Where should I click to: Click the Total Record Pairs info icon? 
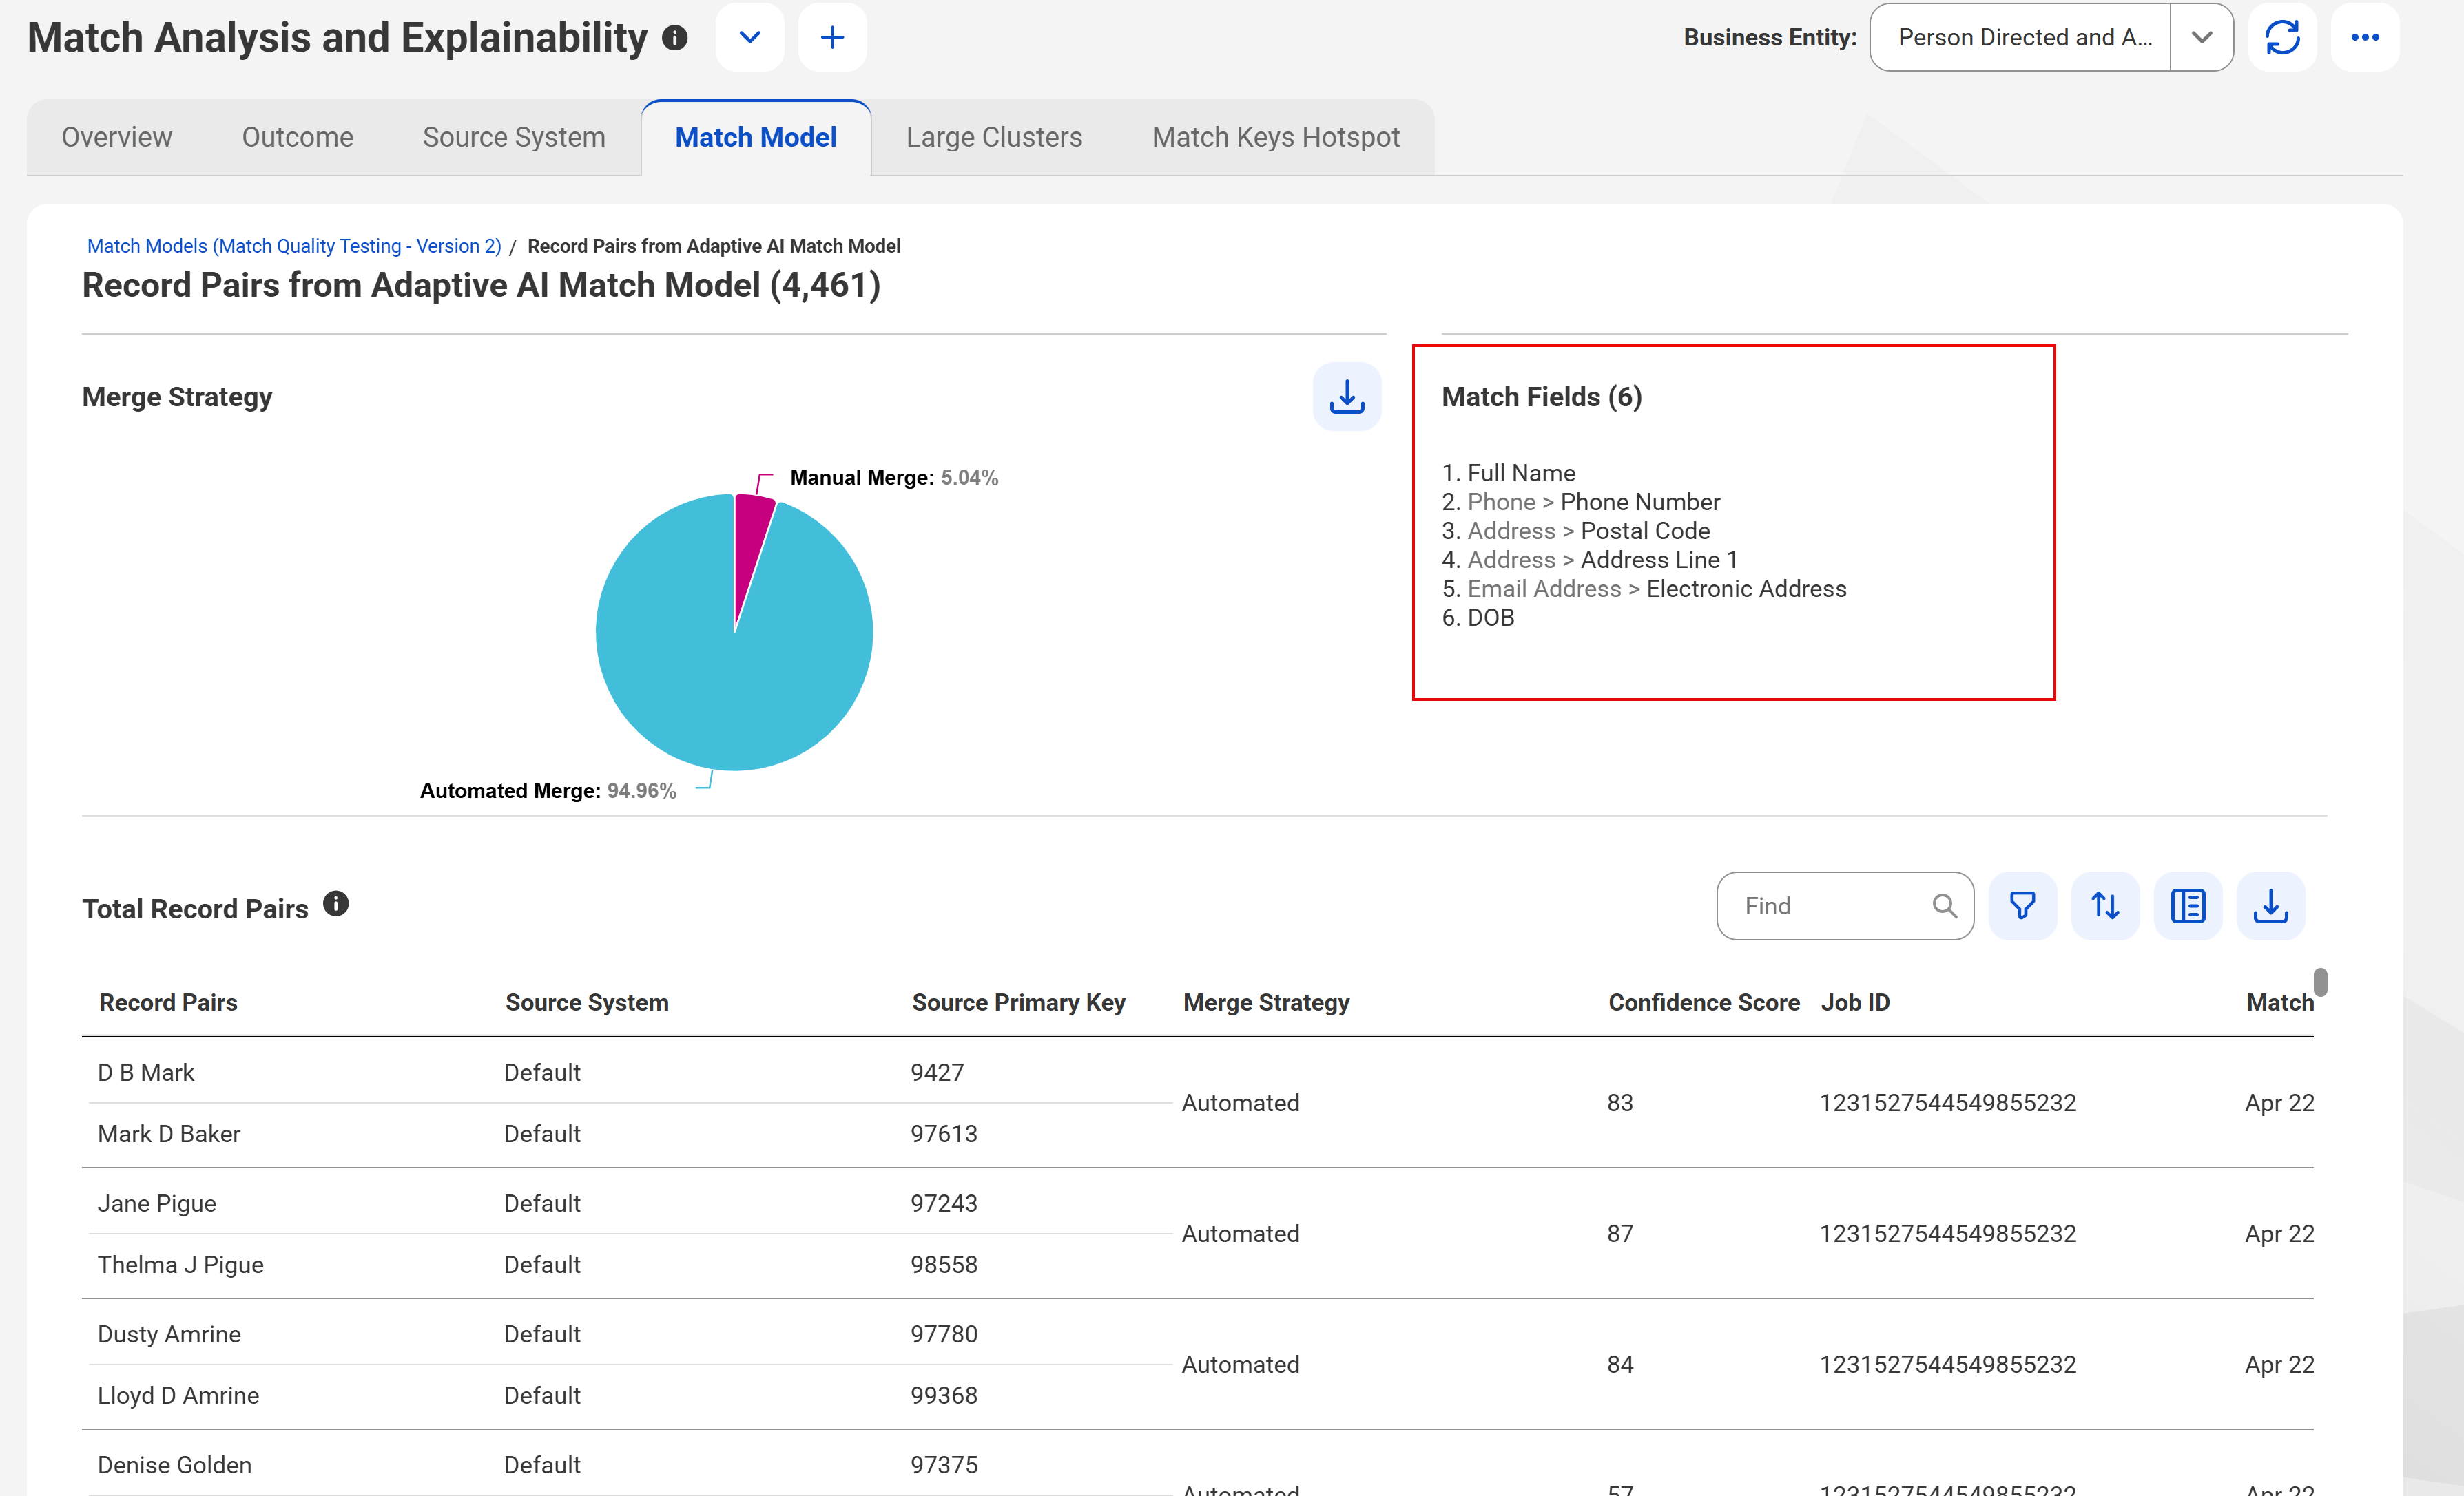coord(336,905)
